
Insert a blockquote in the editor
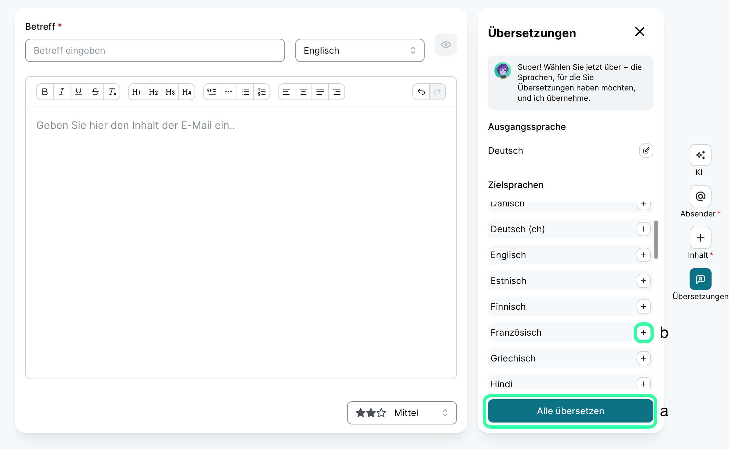(x=211, y=92)
